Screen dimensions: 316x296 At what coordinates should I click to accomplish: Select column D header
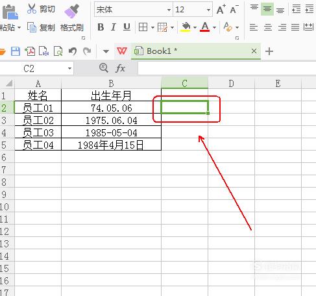pos(231,83)
